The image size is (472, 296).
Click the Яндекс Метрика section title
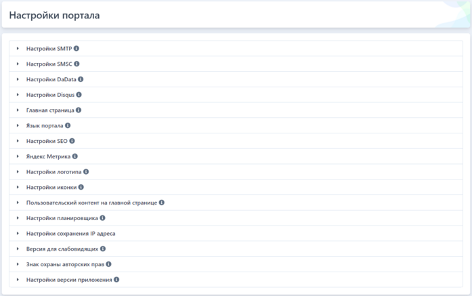tap(48, 156)
